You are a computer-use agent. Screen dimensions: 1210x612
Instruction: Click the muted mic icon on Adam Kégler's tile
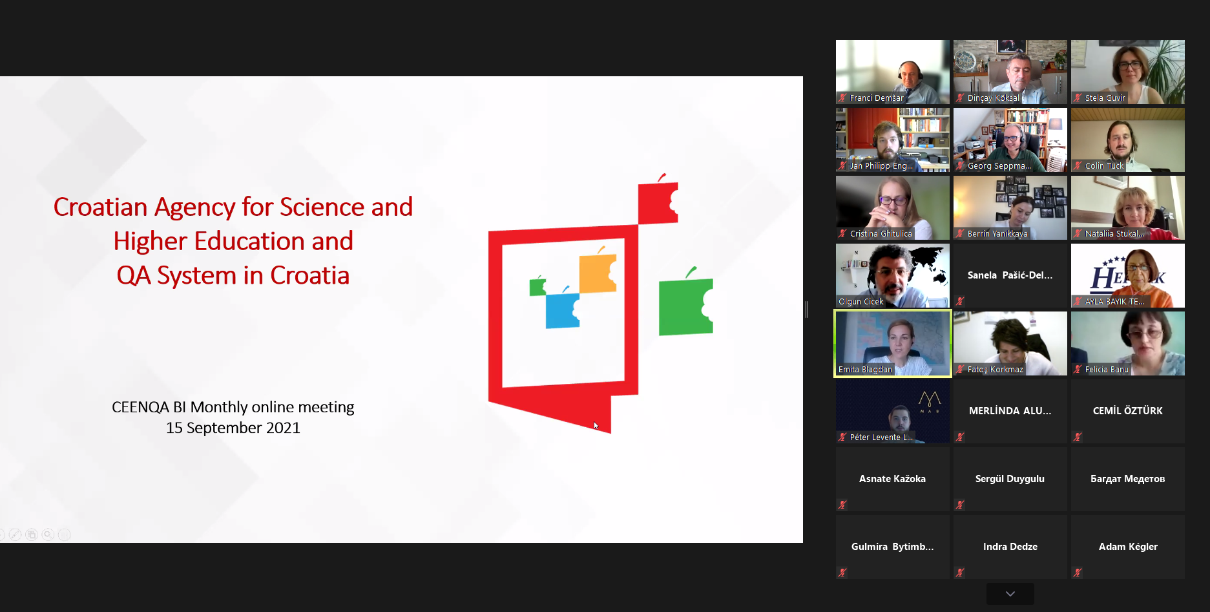click(x=1078, y=573)
